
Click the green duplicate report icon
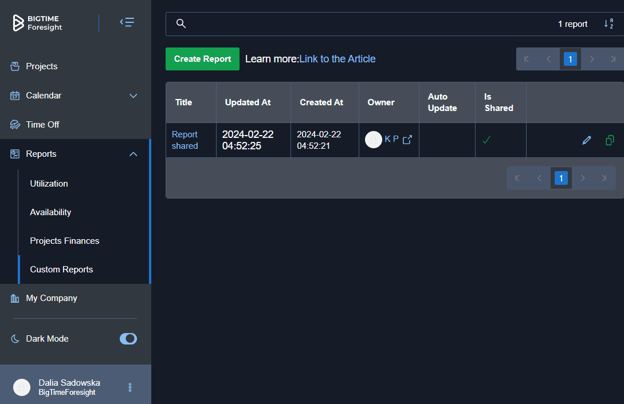(x=609, y=140)
